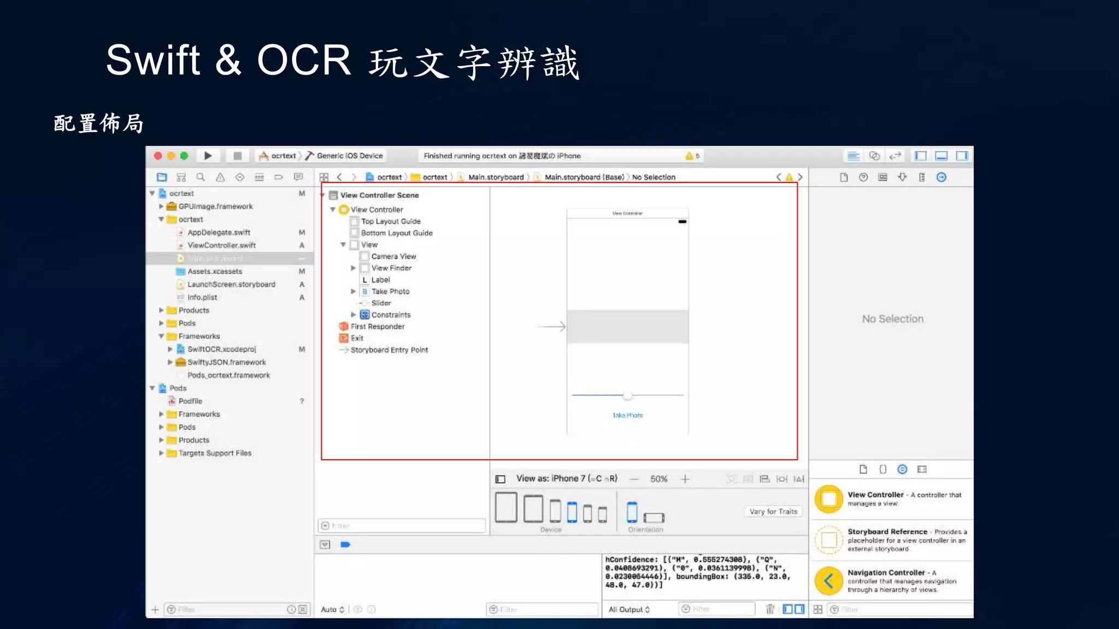Viewport: 1119px width, 629px height.
Task: Go forward in editor history
Action: click(x=354, y=177)
